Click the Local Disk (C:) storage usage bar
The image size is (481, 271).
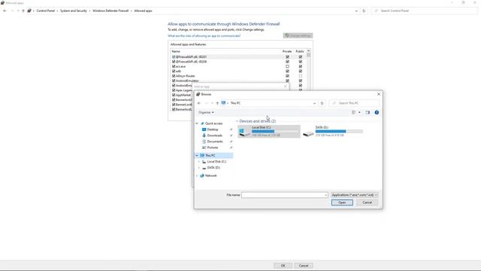tap(275, 131)
